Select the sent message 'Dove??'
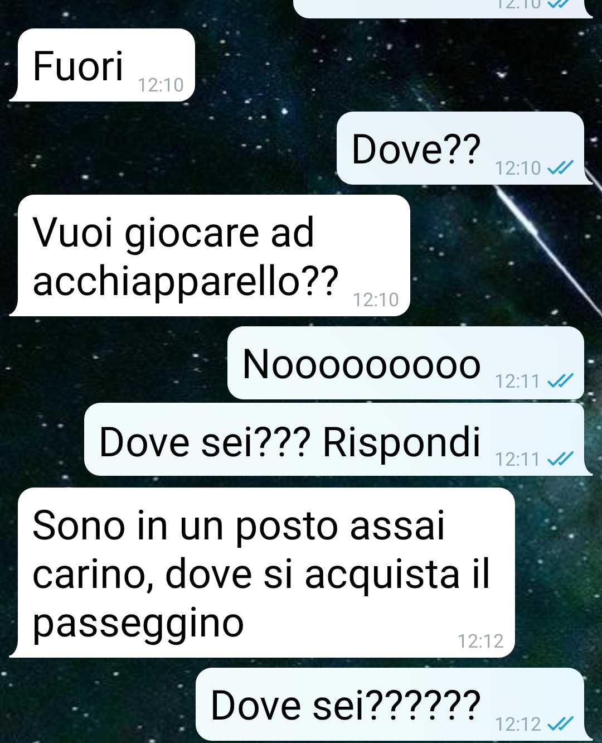This screenshot has width=602, height=743. (x=462, y=148)
